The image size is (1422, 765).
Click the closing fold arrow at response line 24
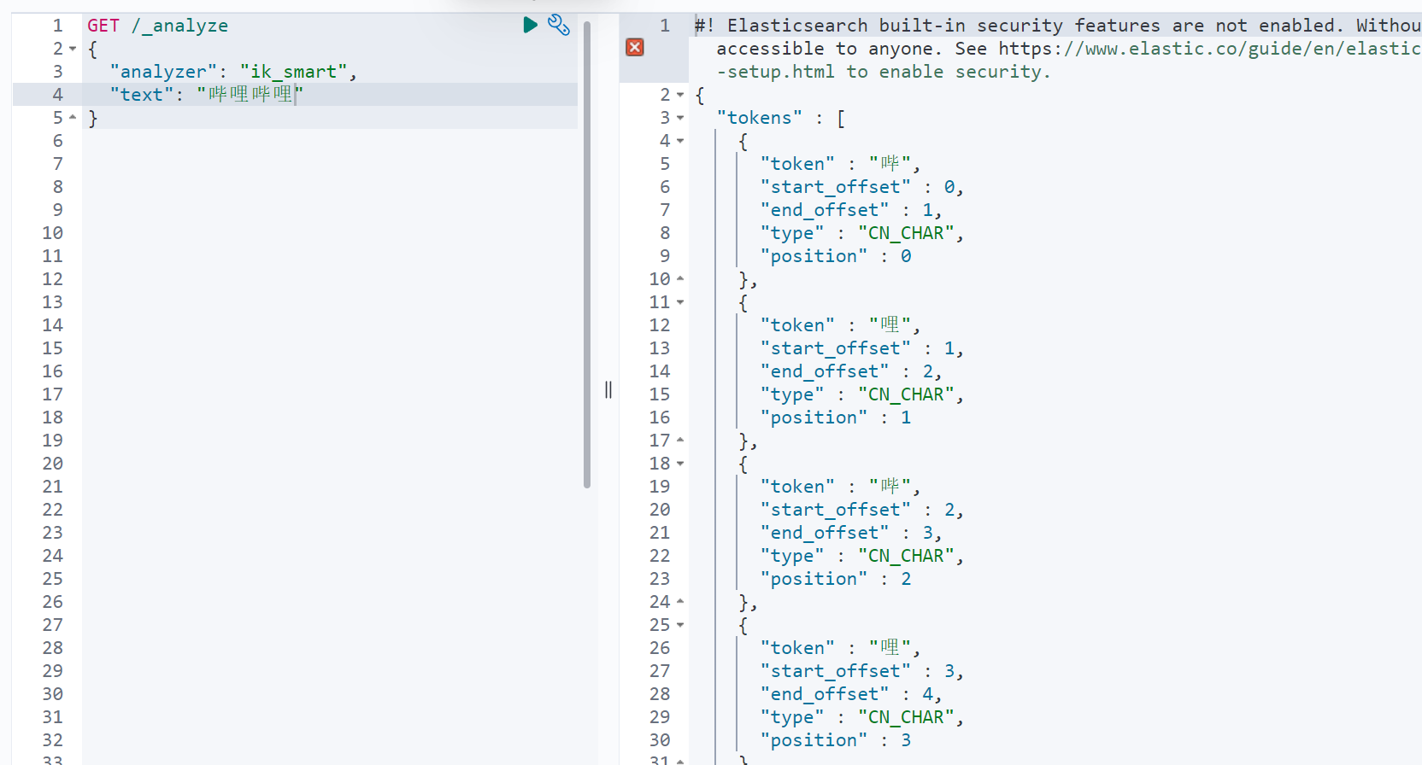tap(680, 601)
